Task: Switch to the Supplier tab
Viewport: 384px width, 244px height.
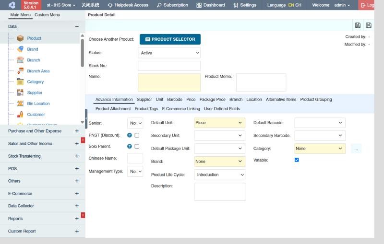Action: pos(144,99)
